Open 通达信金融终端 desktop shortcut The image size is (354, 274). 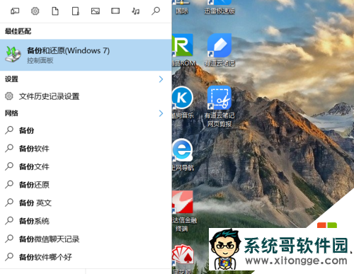pyautogui.click(x=184, y=211)
